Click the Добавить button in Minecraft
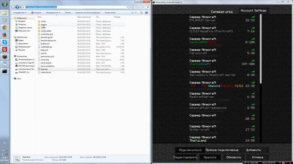293x164 pixels. click(254, 150)
